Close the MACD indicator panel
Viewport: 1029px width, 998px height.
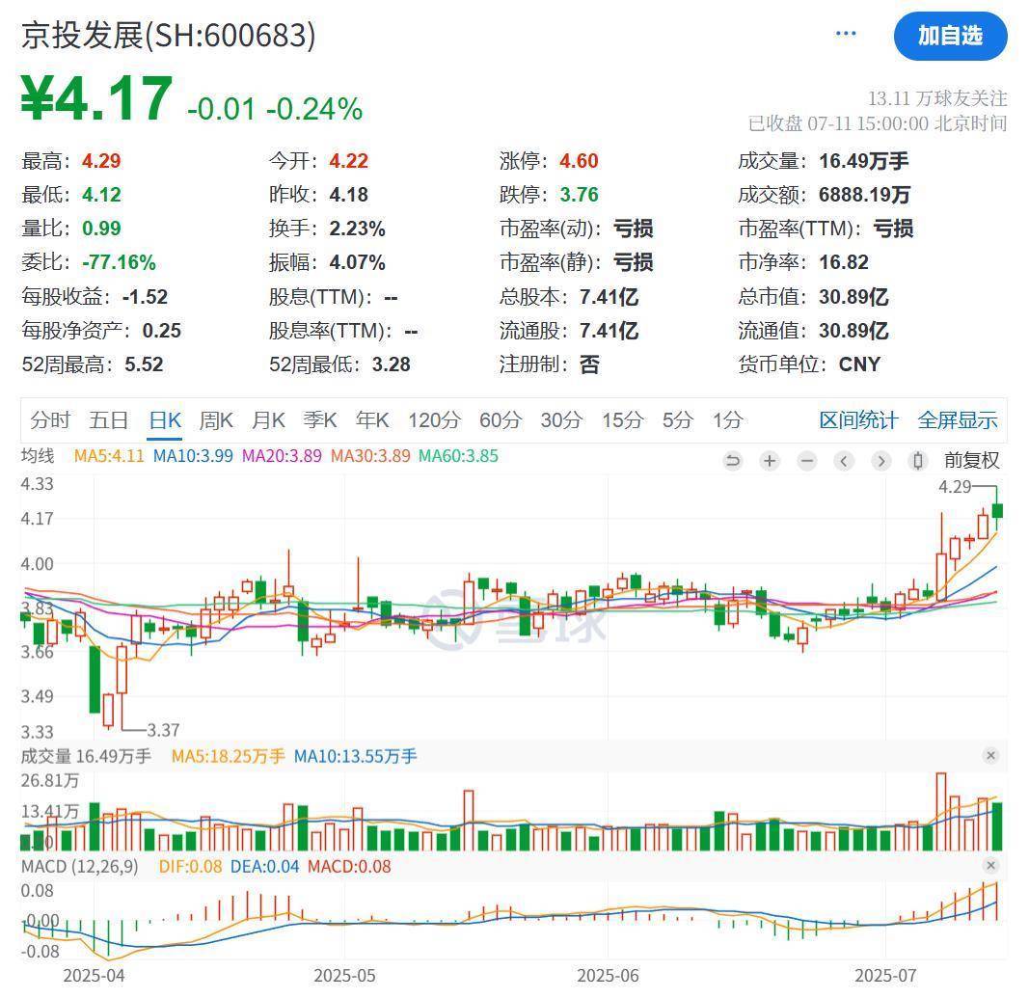pos(991,866)
